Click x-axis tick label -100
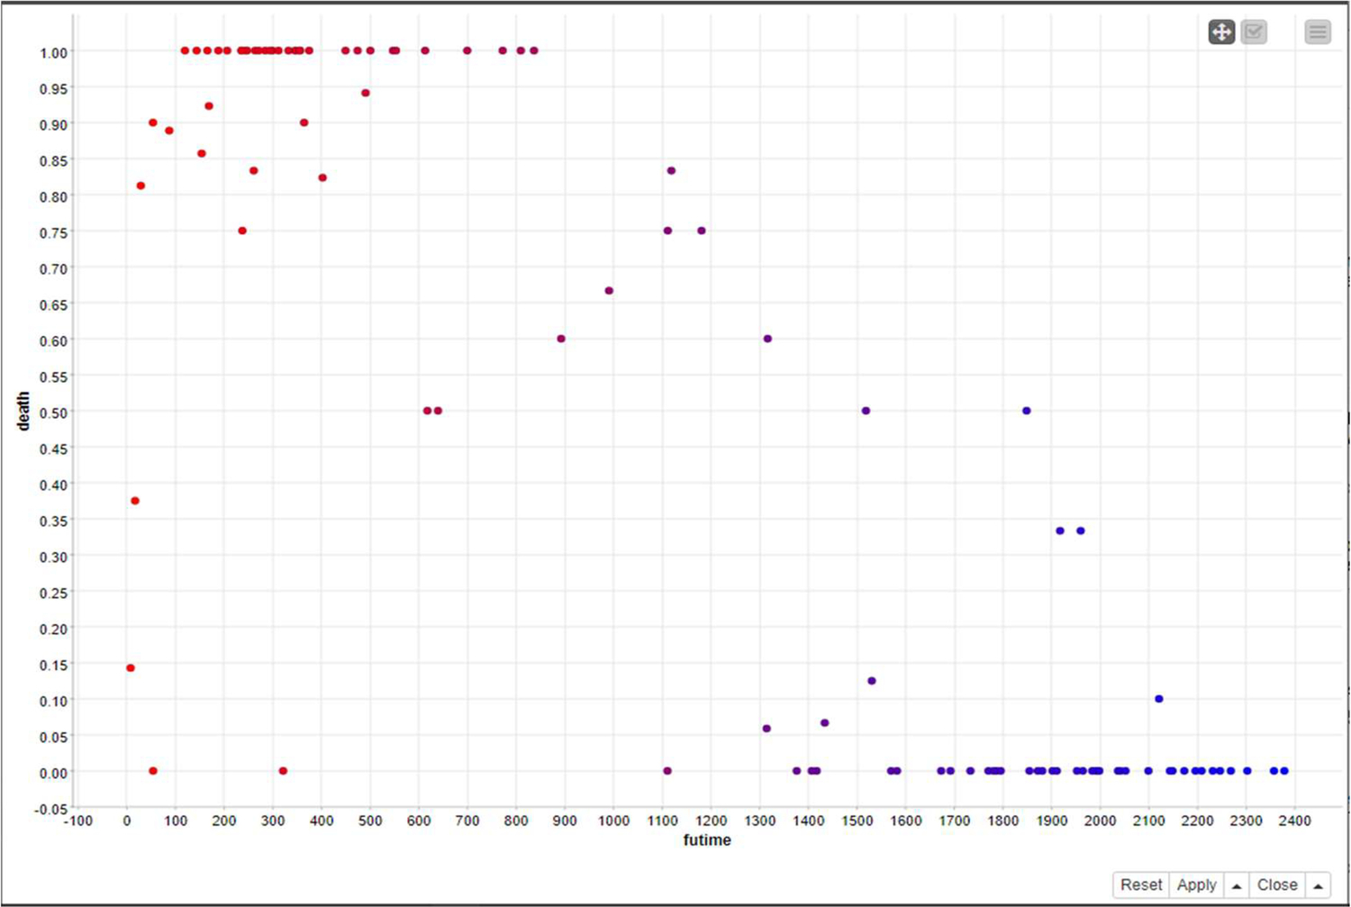 pyautogui.click(x=78, y=821)
